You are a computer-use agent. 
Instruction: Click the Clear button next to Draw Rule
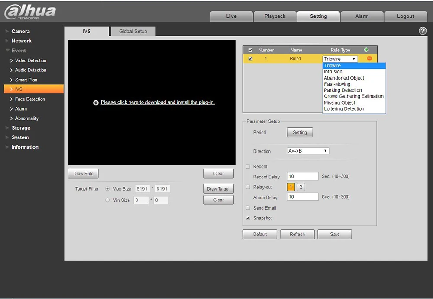pyautogui.click(x=218, y=174)
